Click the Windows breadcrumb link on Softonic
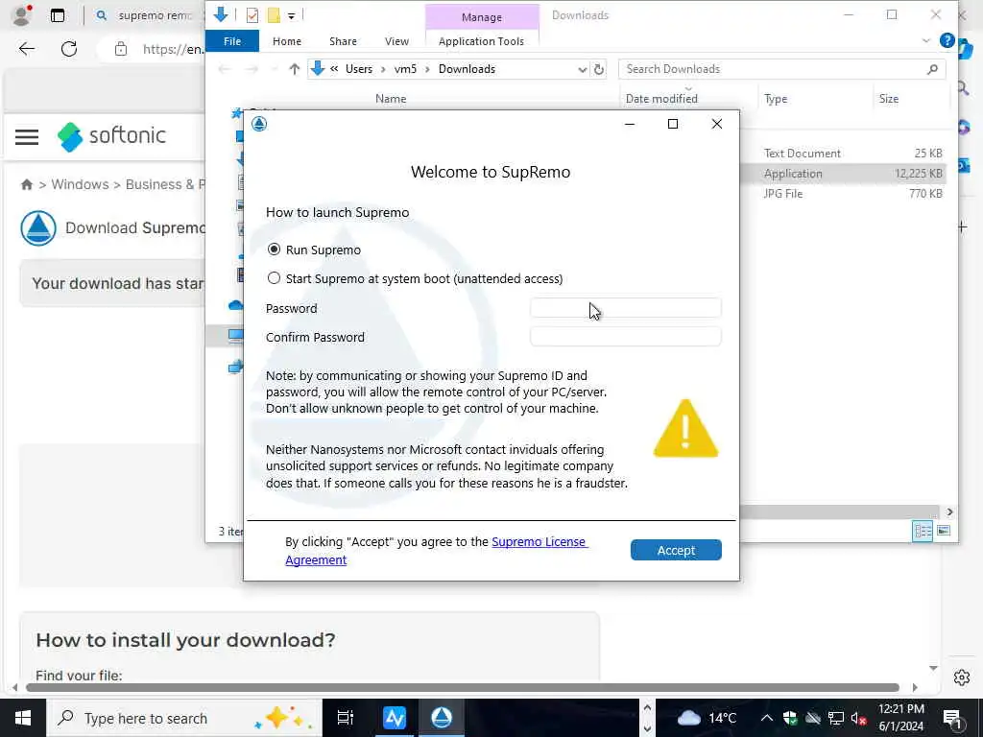 pos(80,184)
